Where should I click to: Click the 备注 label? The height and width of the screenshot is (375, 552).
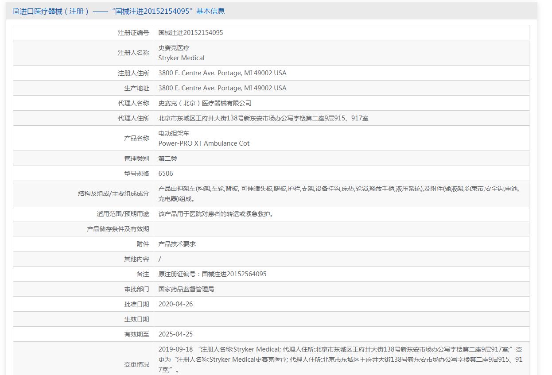pyautogui.click(x=143, y=274)
